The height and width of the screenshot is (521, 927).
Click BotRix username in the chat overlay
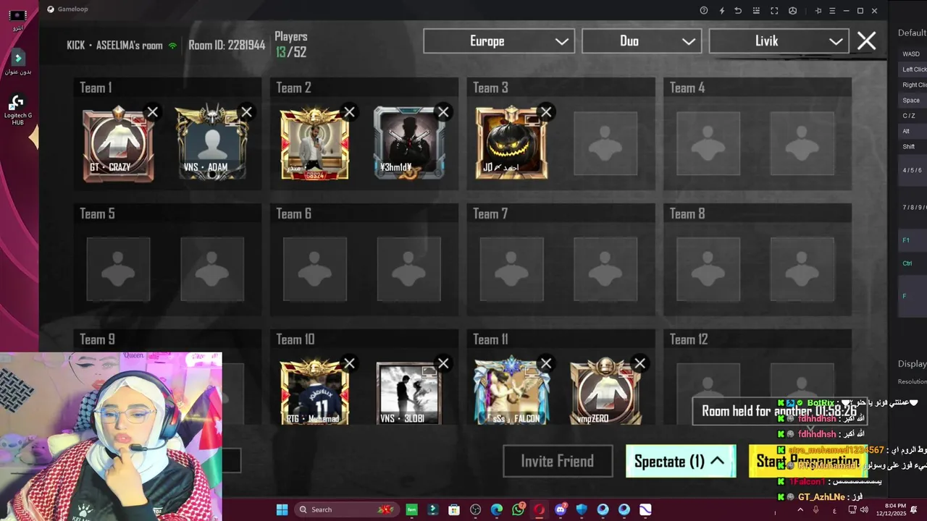click(821, 402)
